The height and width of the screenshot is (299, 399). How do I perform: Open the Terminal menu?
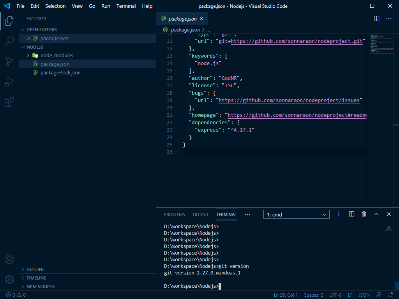tap(126, 6)
